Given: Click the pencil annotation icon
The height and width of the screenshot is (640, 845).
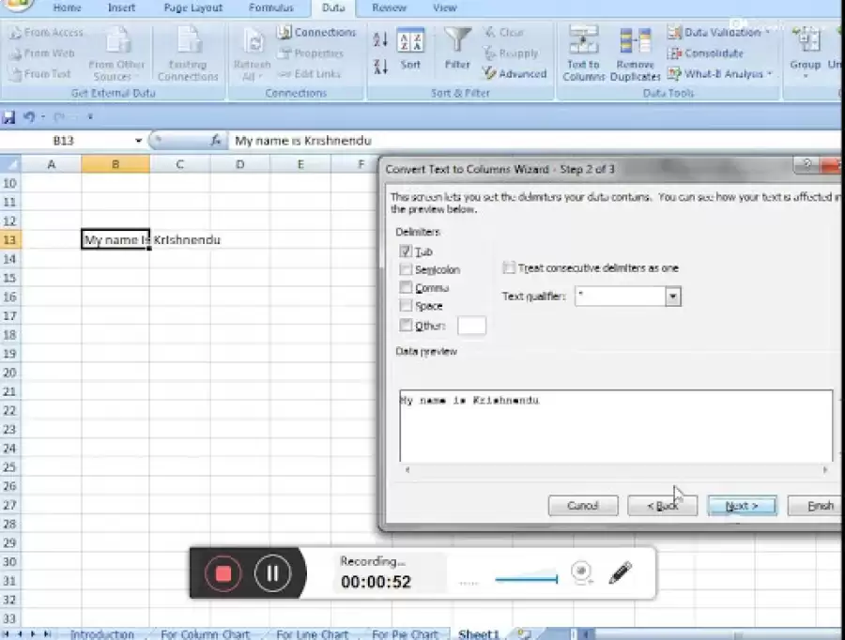Looking at the screenshot, I should point(620,571).
